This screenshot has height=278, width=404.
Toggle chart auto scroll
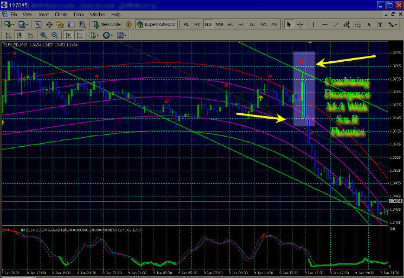click(68, 35)
